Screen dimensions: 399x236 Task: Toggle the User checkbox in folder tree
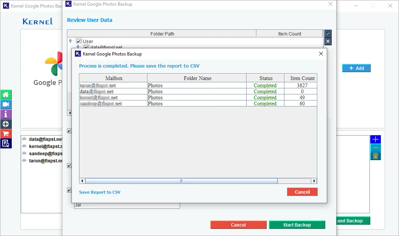(79, 41)
